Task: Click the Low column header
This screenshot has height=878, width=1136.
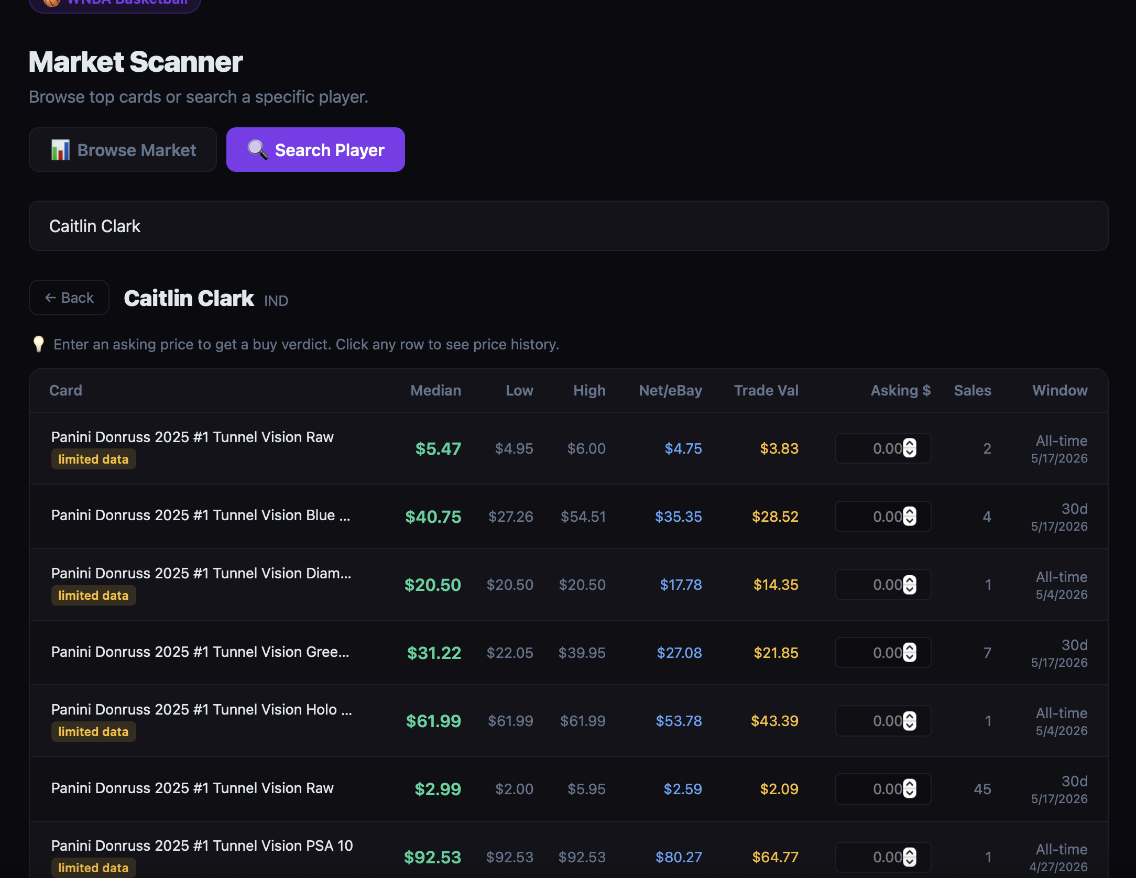Action: coord(519,390)
